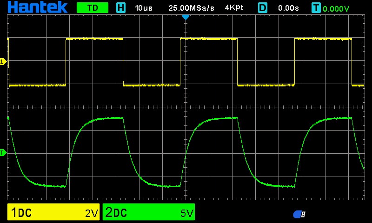
Task: Click the green TD trigger status indicator
Action: (93, 8)
